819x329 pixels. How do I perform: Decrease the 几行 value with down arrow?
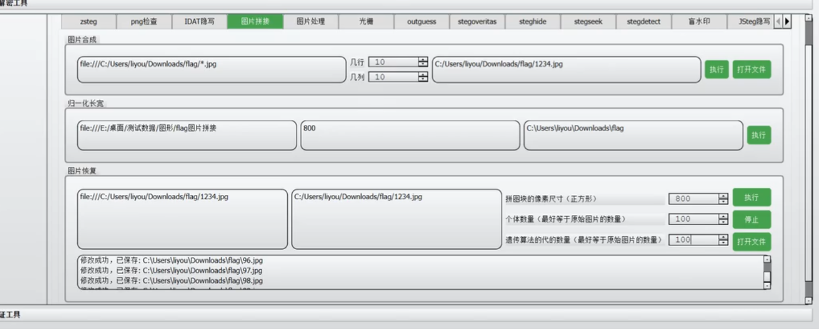(x=423, y=65)
